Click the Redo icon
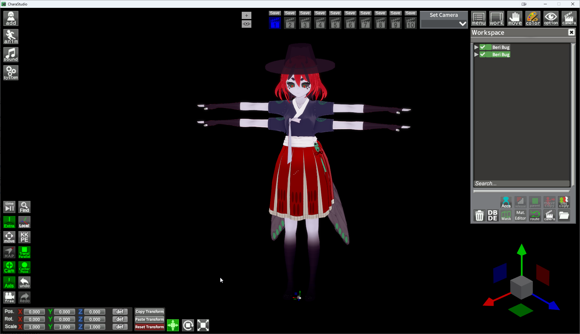The image size is (580, 334). [x=24, y=297]
